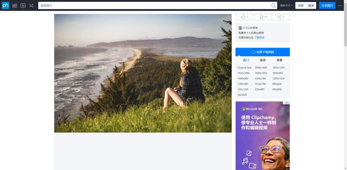
Task: Select the 720x1280 size
Action: (243, 89)
